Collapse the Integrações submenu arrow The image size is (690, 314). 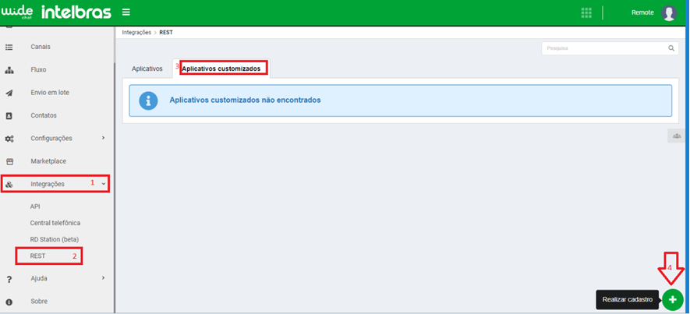point(104,184)
